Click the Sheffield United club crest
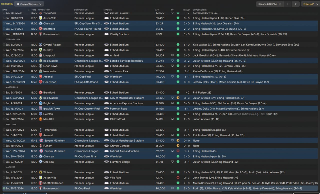This screenshot has width=320, height=194. [40, 183]
